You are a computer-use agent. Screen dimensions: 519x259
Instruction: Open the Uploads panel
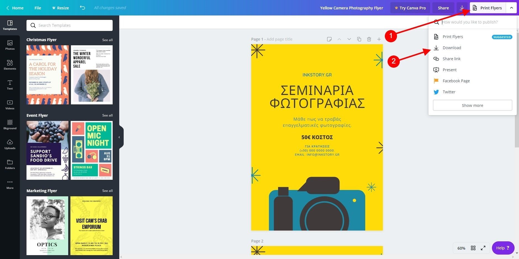tap(10, 144)
